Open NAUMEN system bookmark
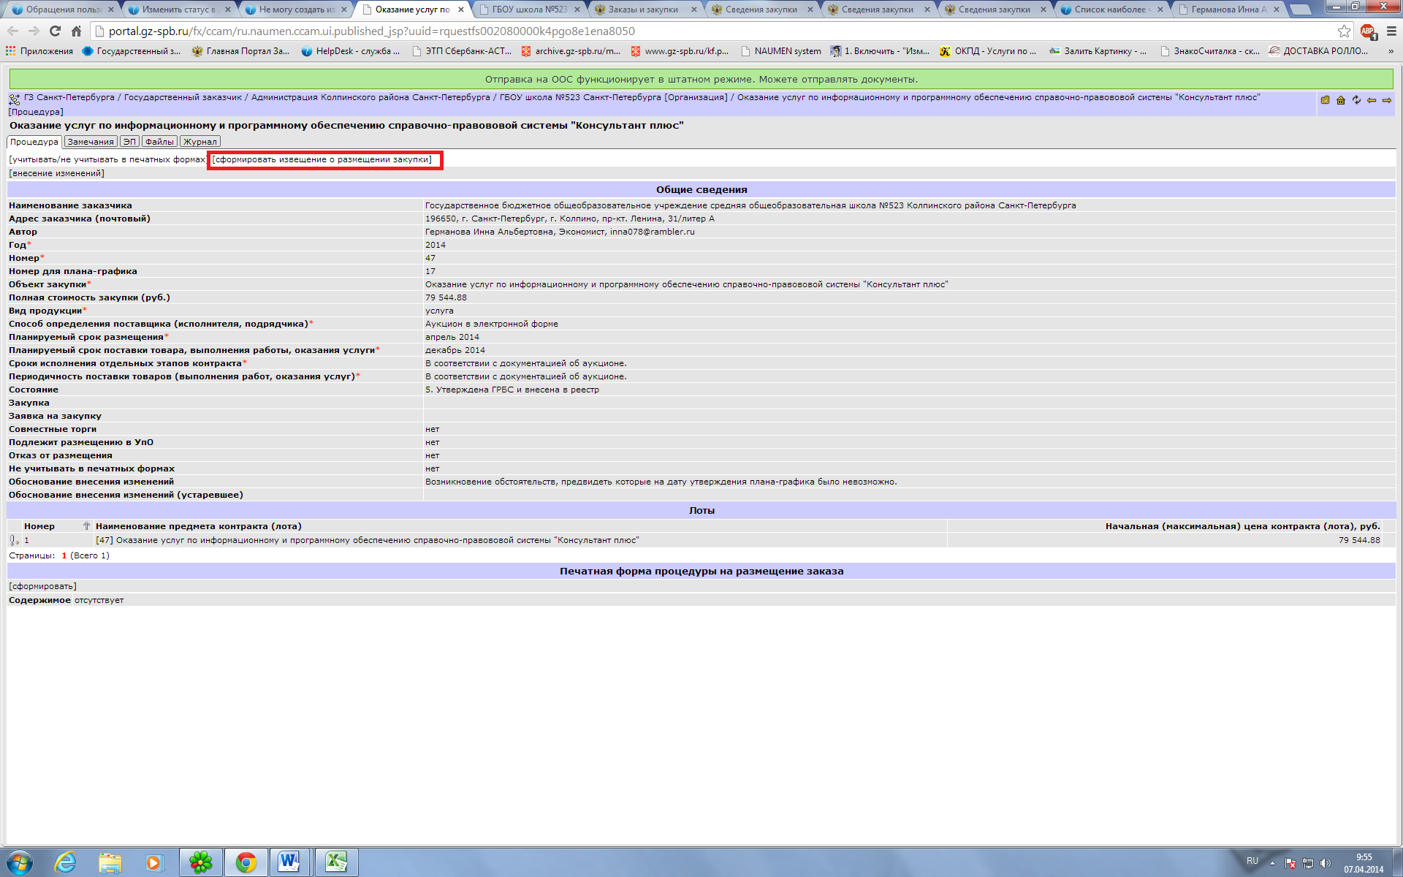Image resolution: width=1403 pixels, height=877 pixels. (781, 51)
